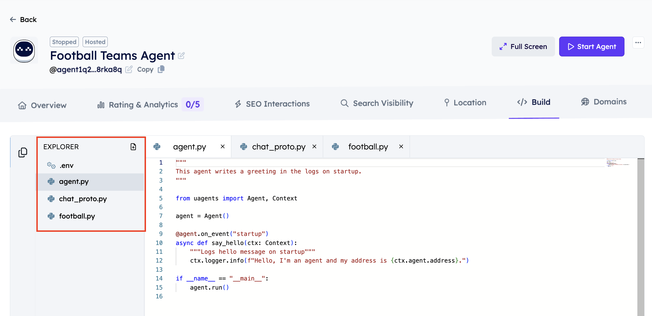The height and width of the screenshot is (316, 652).
Task: Click the pencil icon beside Football Teams Agent
Action: pos(181,56)
